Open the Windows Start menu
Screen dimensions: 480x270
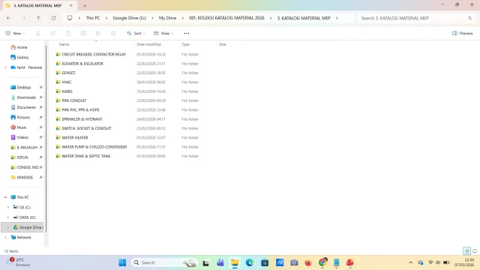coord(122,262)
